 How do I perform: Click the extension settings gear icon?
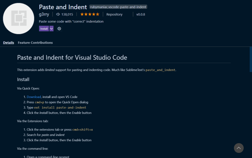(59, 29)
